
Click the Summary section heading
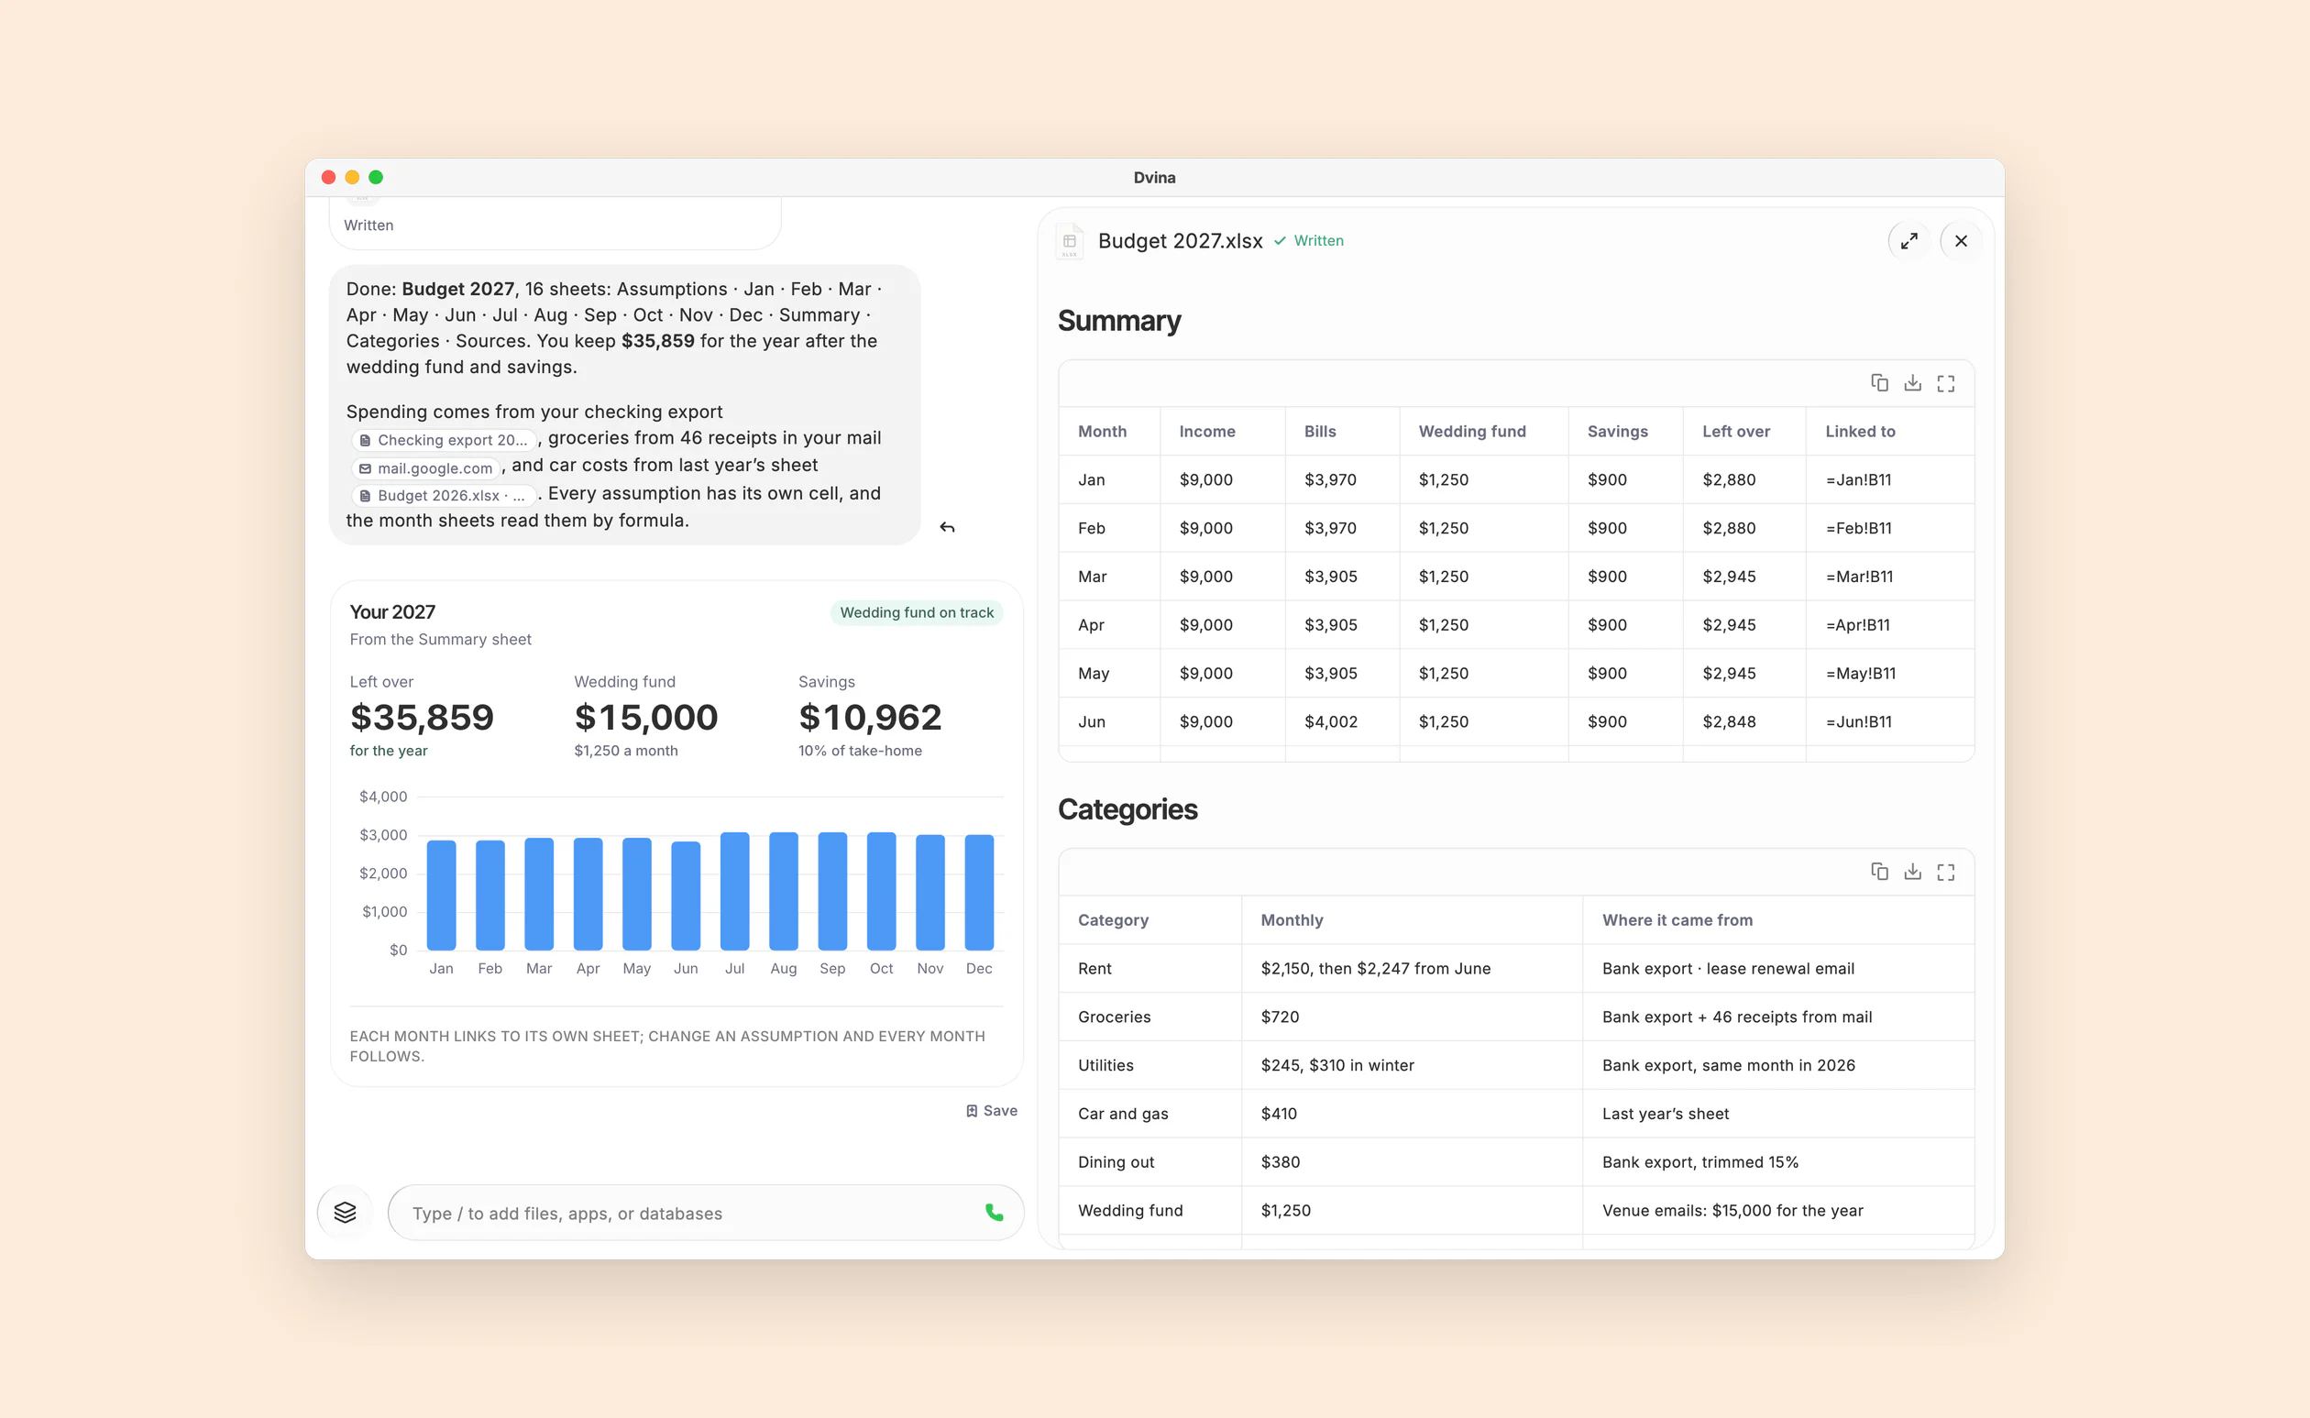[1119, 321]
